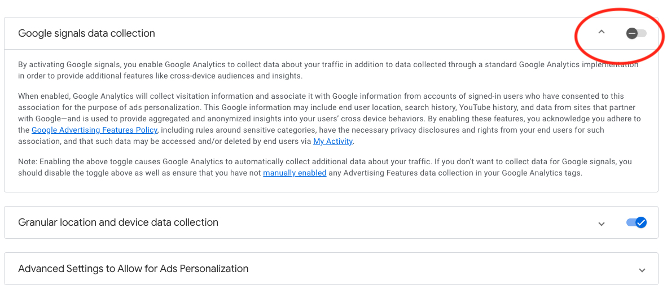Click the blue checkmark knob on Granular switch
The image size is (667, 298).
pos(641,222)
